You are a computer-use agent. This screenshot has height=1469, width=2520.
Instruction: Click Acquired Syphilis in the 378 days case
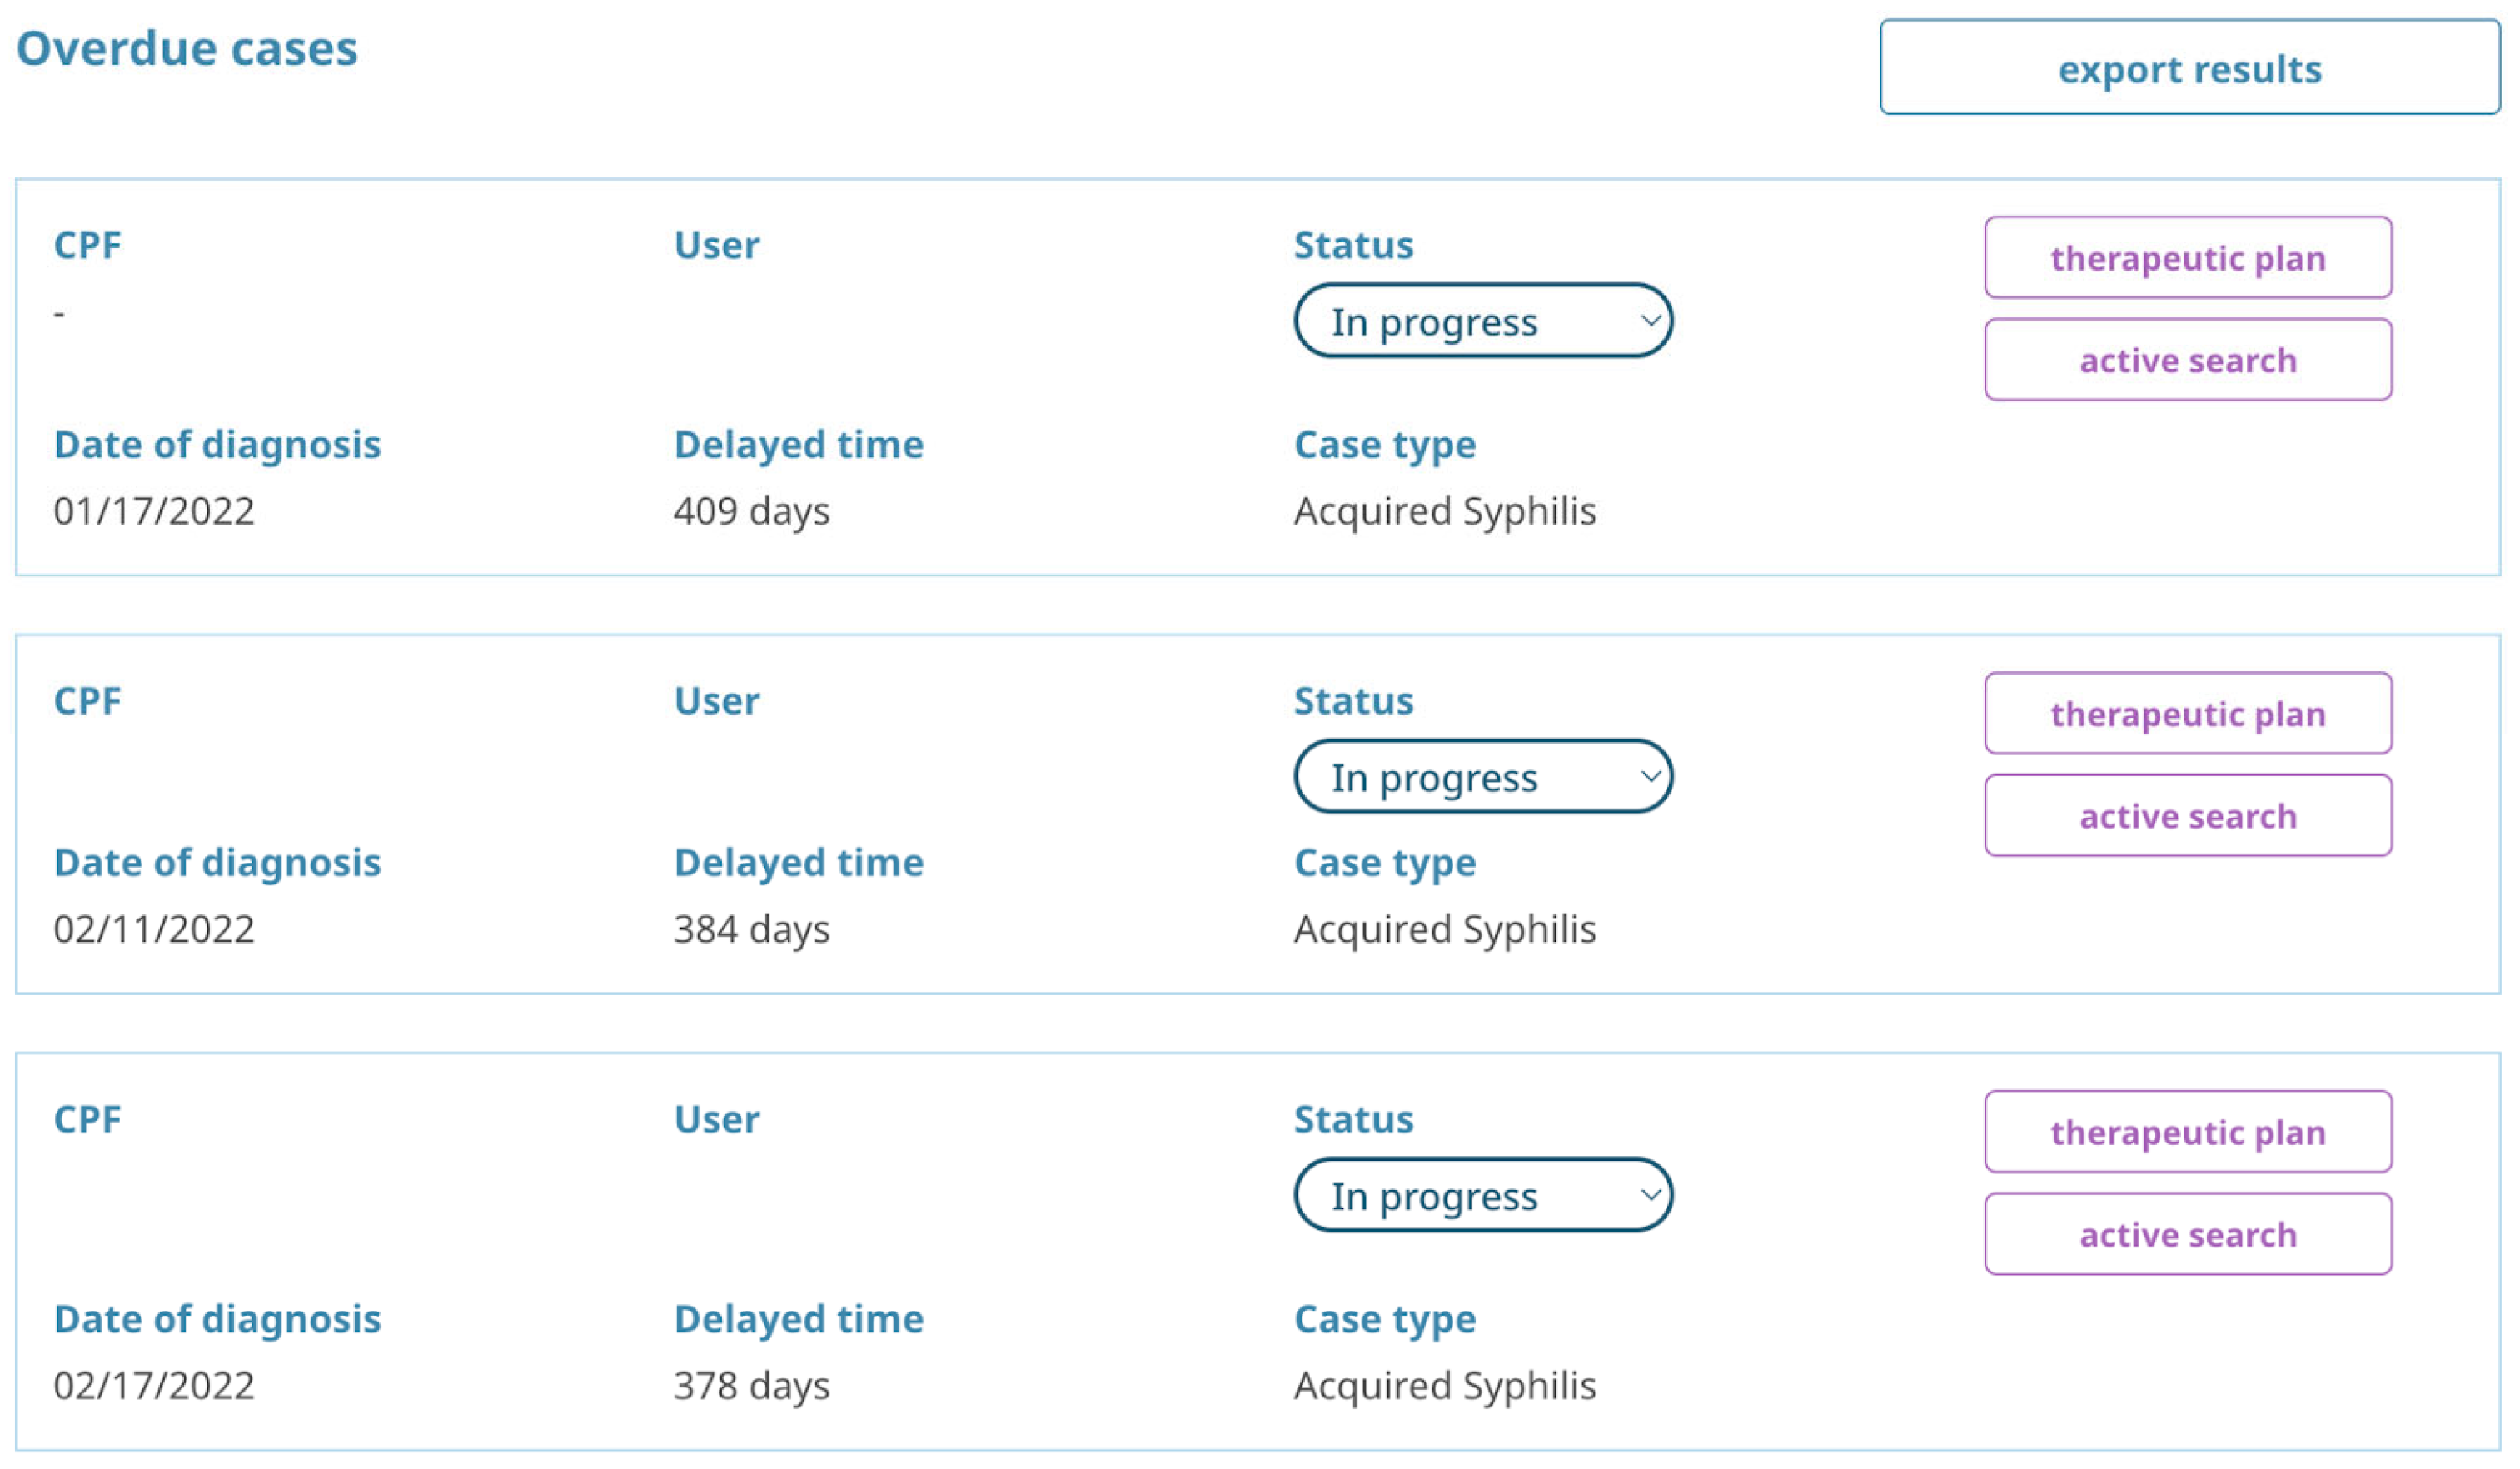[1444, 1385]
